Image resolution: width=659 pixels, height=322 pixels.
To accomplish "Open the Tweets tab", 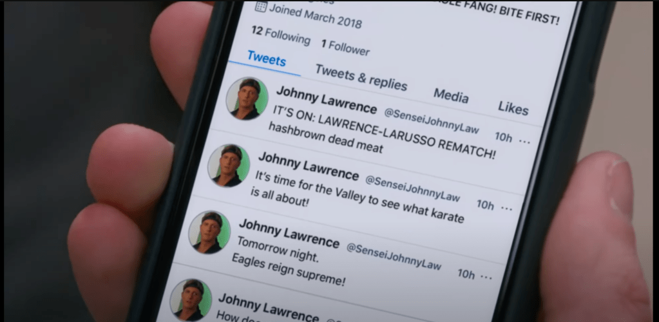I will coord(267,59).
